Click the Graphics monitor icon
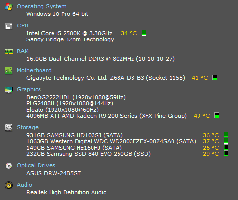 coord(9,90)
